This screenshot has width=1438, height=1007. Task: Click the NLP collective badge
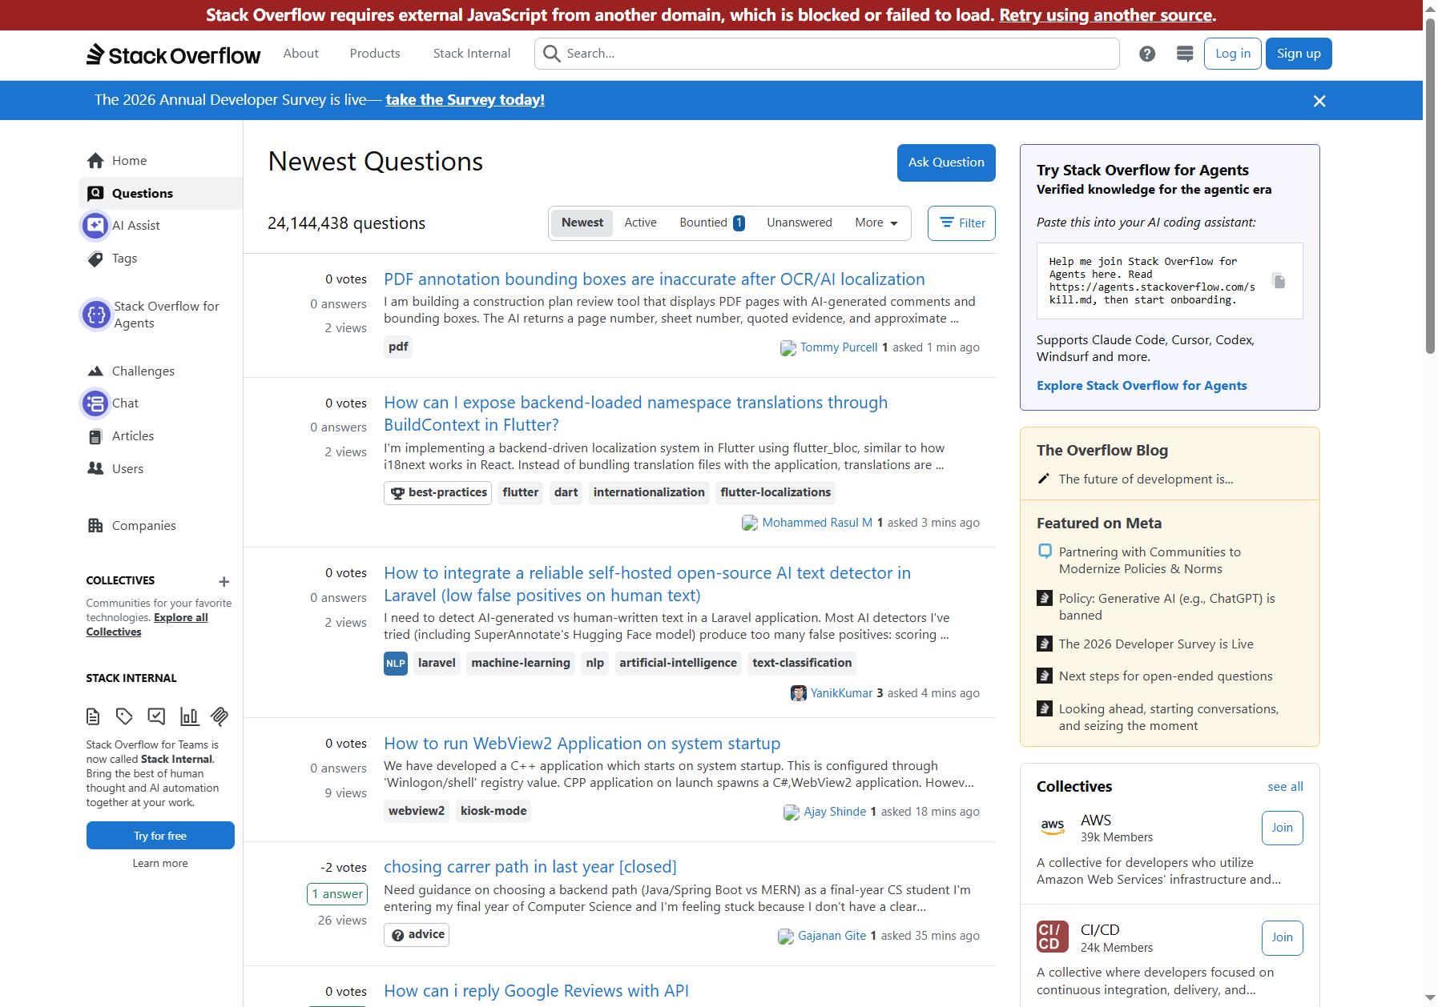click(396, 664)
